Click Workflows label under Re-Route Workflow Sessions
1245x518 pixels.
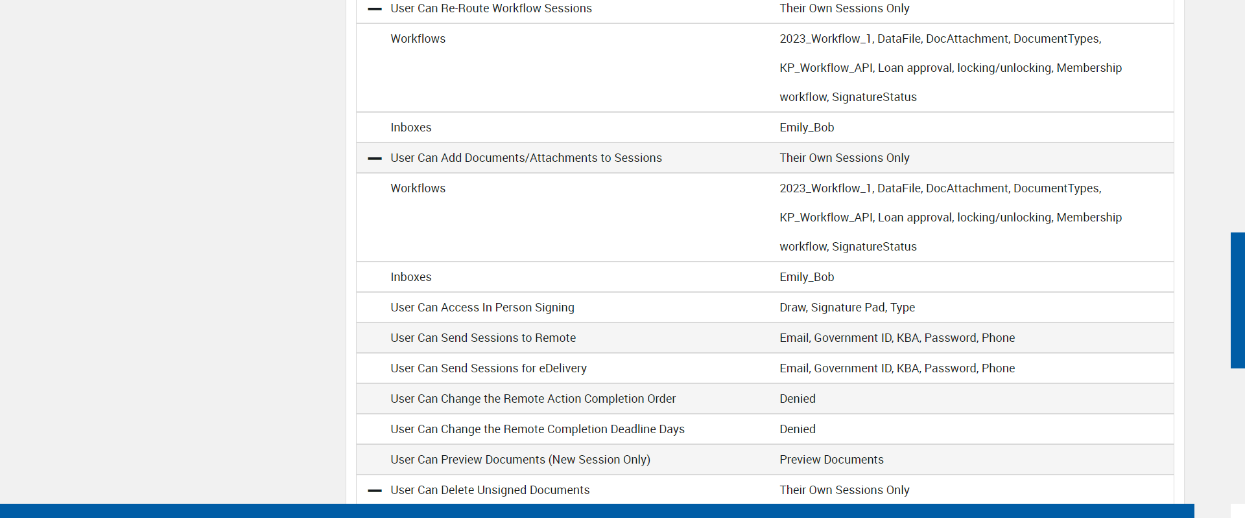pos(418,39)
